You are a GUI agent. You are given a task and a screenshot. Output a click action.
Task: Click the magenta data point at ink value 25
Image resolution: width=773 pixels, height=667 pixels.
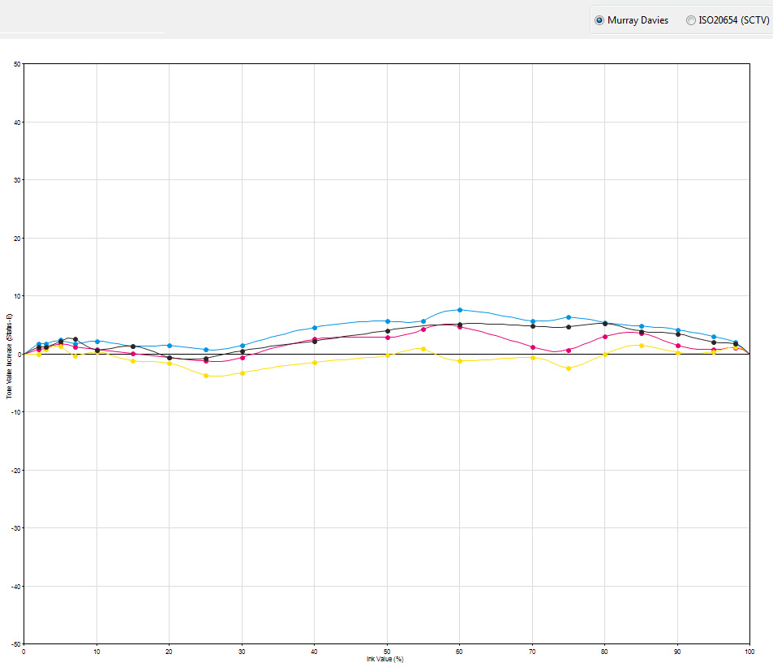coord(206,361)
